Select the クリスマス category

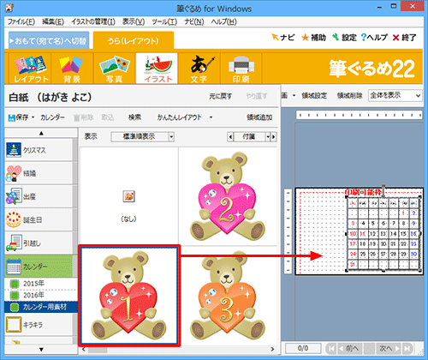(39, 150)
